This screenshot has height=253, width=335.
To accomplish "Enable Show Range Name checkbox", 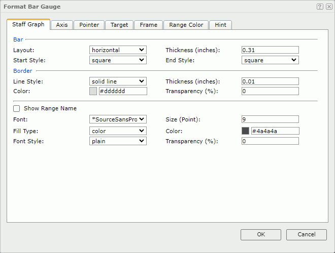I will point(16,108).
